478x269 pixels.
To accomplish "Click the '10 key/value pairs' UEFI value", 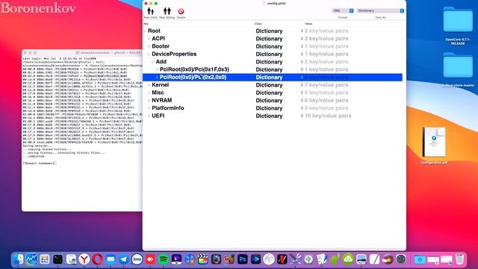I will pos(328,116).
